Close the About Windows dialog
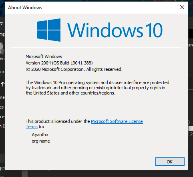The height and width of the screenshot is (177, 193). point(182,7)
